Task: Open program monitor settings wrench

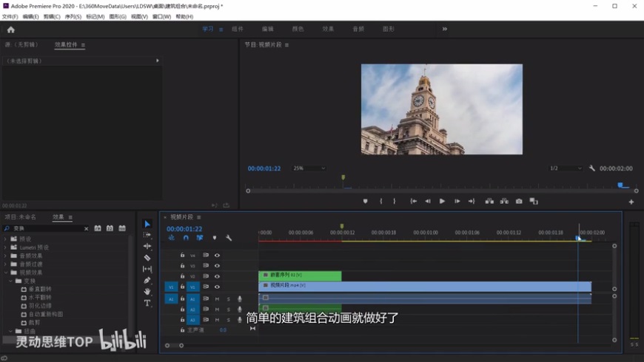Action: pos(592,168)
